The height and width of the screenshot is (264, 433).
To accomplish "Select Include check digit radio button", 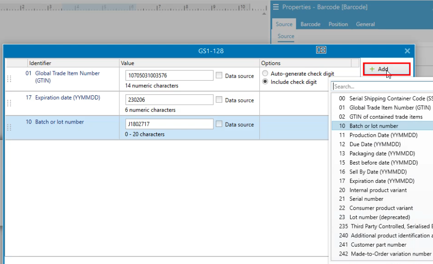I will [266, 82].
